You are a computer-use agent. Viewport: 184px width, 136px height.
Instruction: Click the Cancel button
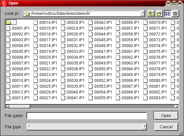tap(166, 127)
